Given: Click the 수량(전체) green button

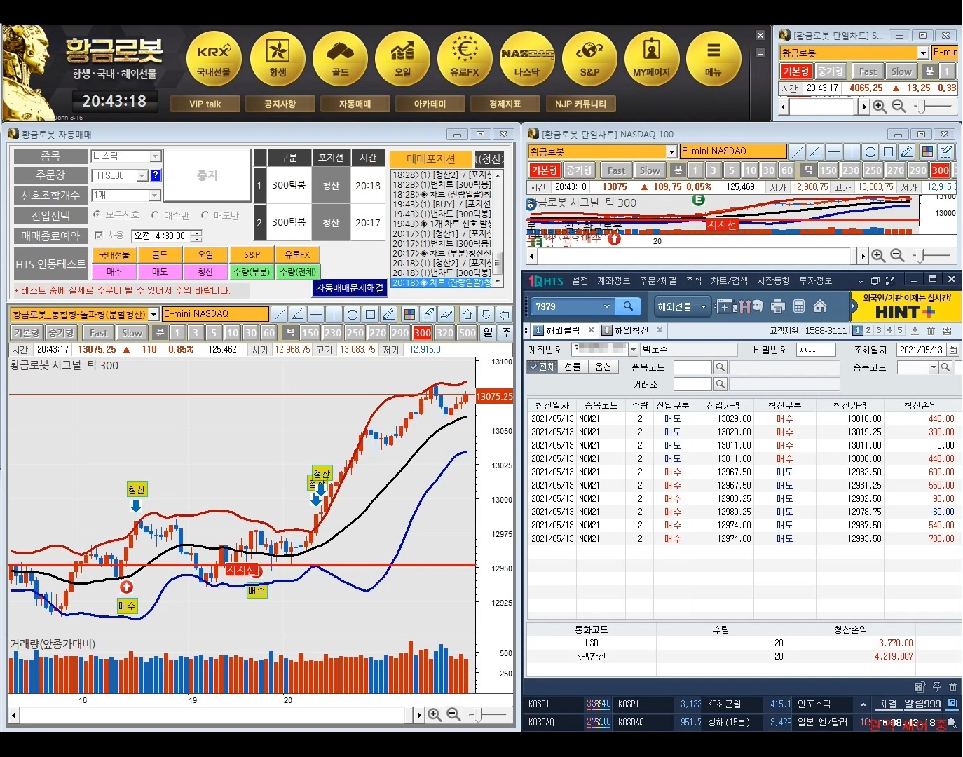Looking at the screenshot, I should 297,272.
